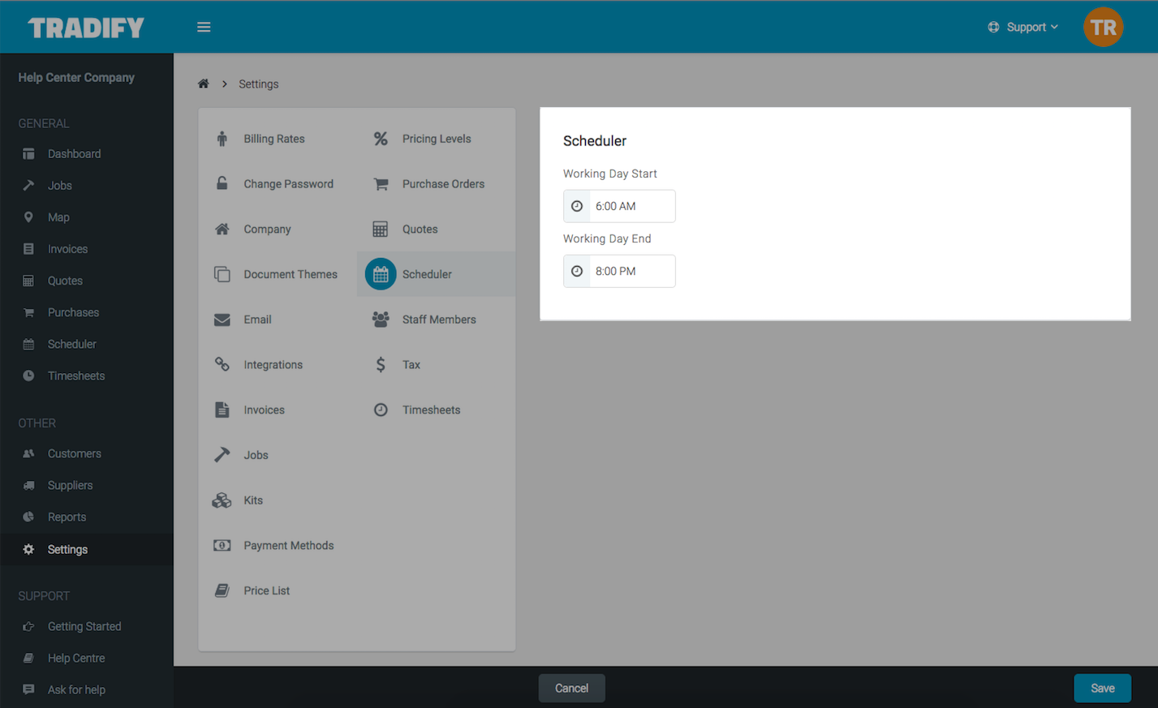Go to Jobs in the sidebar

coord(86,185)
